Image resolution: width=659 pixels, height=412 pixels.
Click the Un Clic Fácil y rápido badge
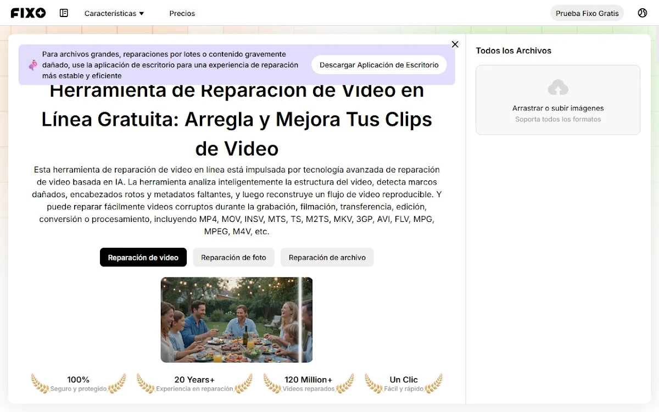pyautogui.click(x=404, y=383)
